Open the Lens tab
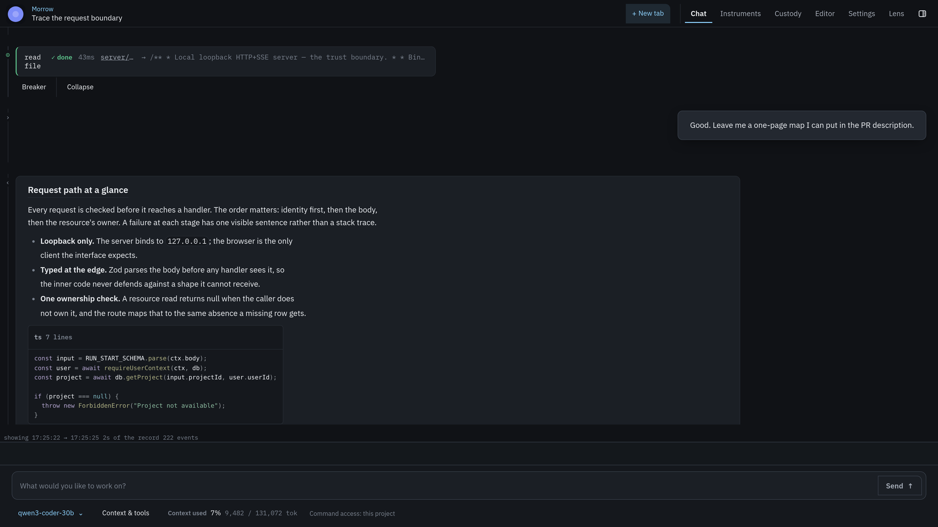The height and width of the screenshot is (527, 938). click(x=896, y=14)
